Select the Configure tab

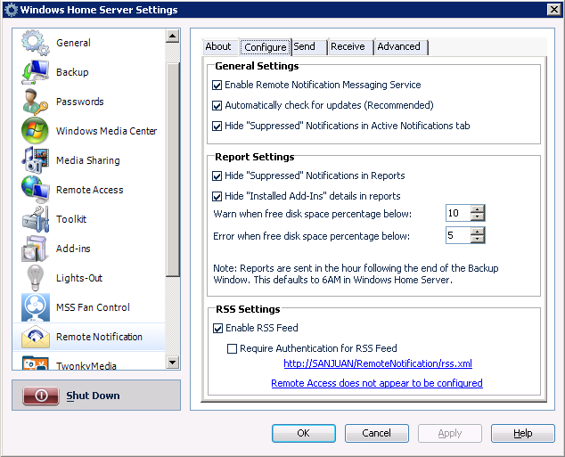[x=266, y=47]
